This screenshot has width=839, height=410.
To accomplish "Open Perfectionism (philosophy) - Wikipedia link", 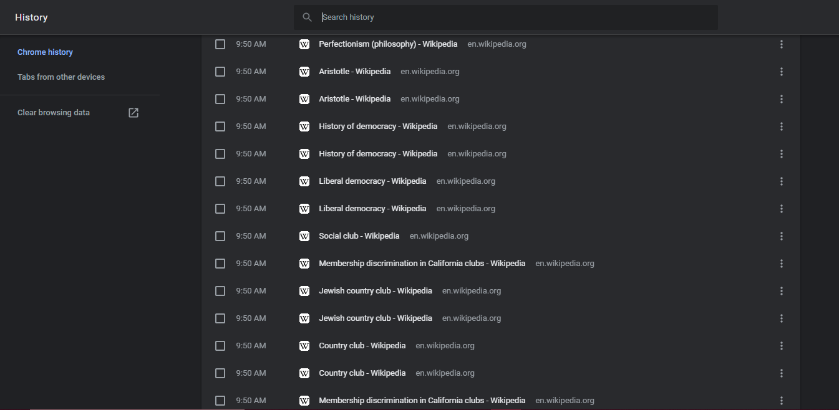I will click(x=388, y=44).
